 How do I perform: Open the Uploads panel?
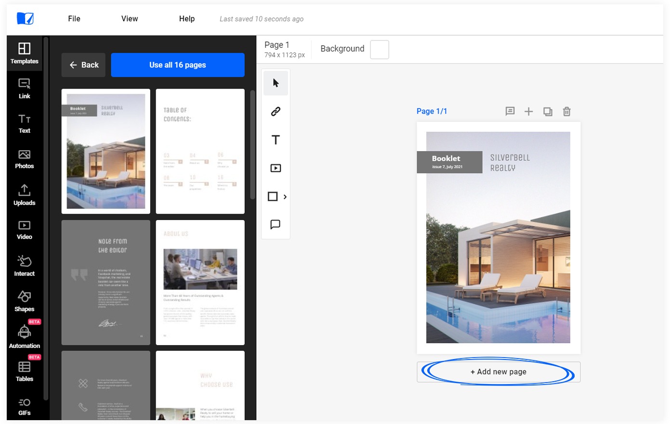tap(25, 195)
